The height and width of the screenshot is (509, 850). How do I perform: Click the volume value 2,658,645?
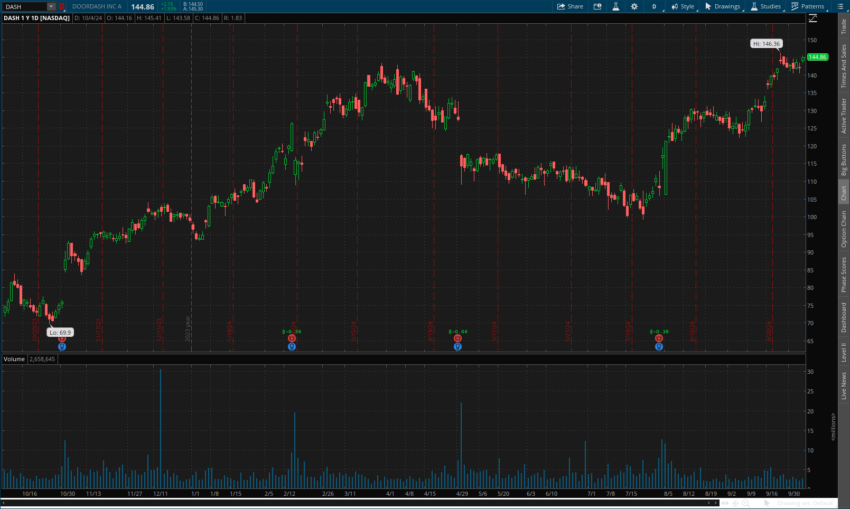click(x=42, y=359)
